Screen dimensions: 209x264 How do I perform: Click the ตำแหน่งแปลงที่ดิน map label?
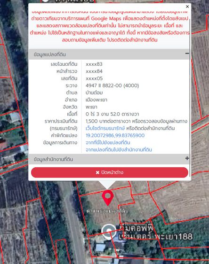point(107,211)
